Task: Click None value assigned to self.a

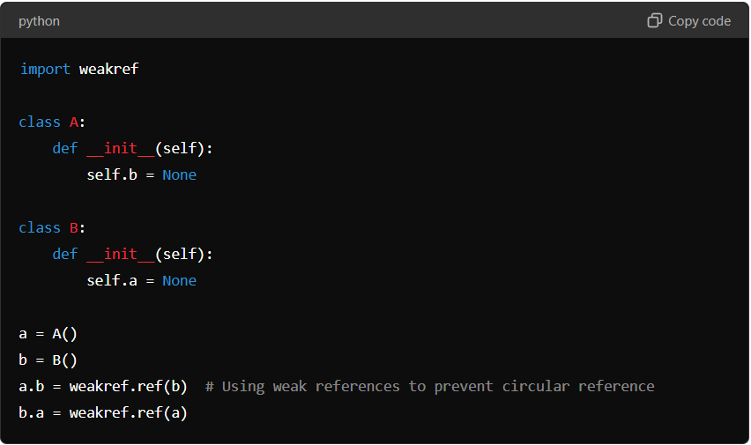Action: [x=179, y=281]
